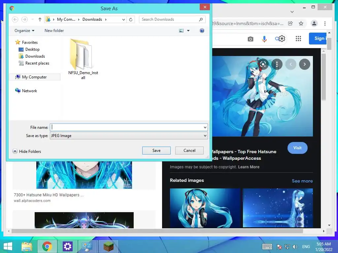Click the My Com... breadcrumb segment
The width and height of the screenshot is (338, 253).
click(66, 19)
